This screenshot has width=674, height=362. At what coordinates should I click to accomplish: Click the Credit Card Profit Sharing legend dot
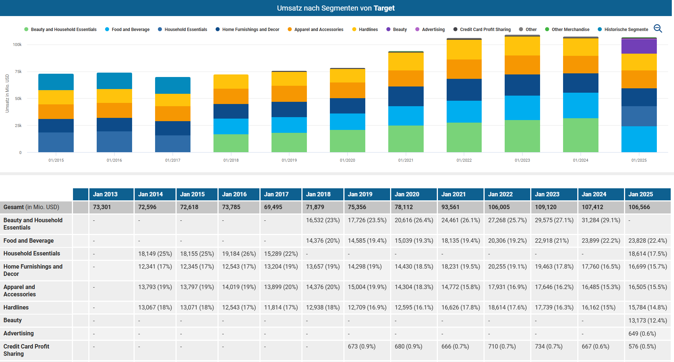click(x=455, y=30)
